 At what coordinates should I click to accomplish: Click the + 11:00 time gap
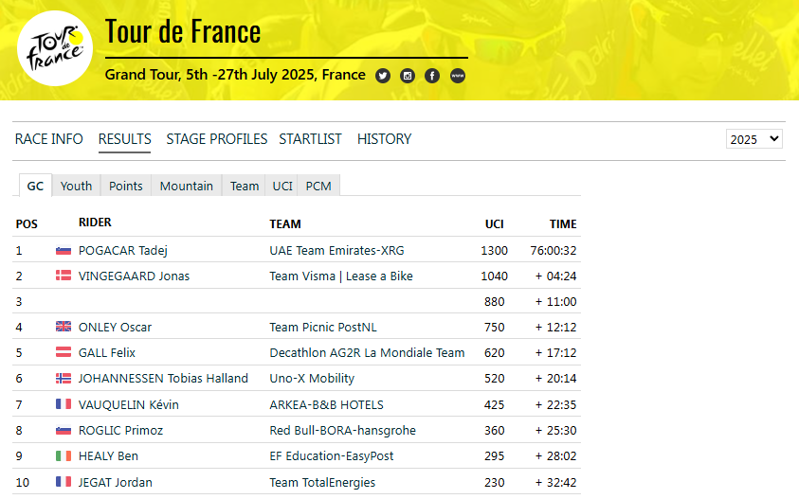556,301
